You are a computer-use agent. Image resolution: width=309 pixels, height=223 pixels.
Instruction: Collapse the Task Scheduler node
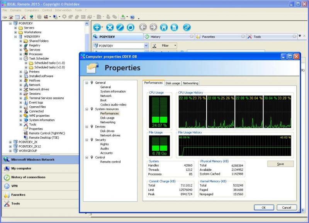(21, 58)
